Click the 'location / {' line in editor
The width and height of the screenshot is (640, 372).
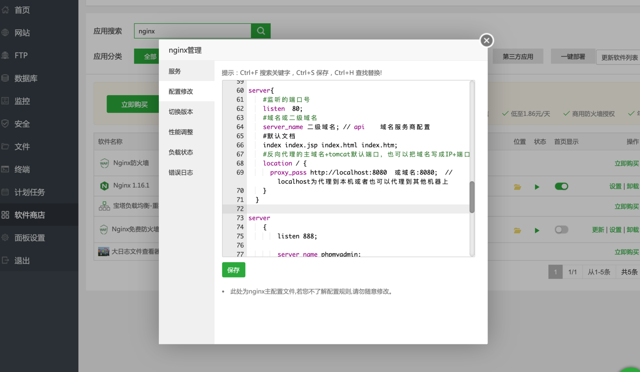pyautogui.click(x=284, y=163)
